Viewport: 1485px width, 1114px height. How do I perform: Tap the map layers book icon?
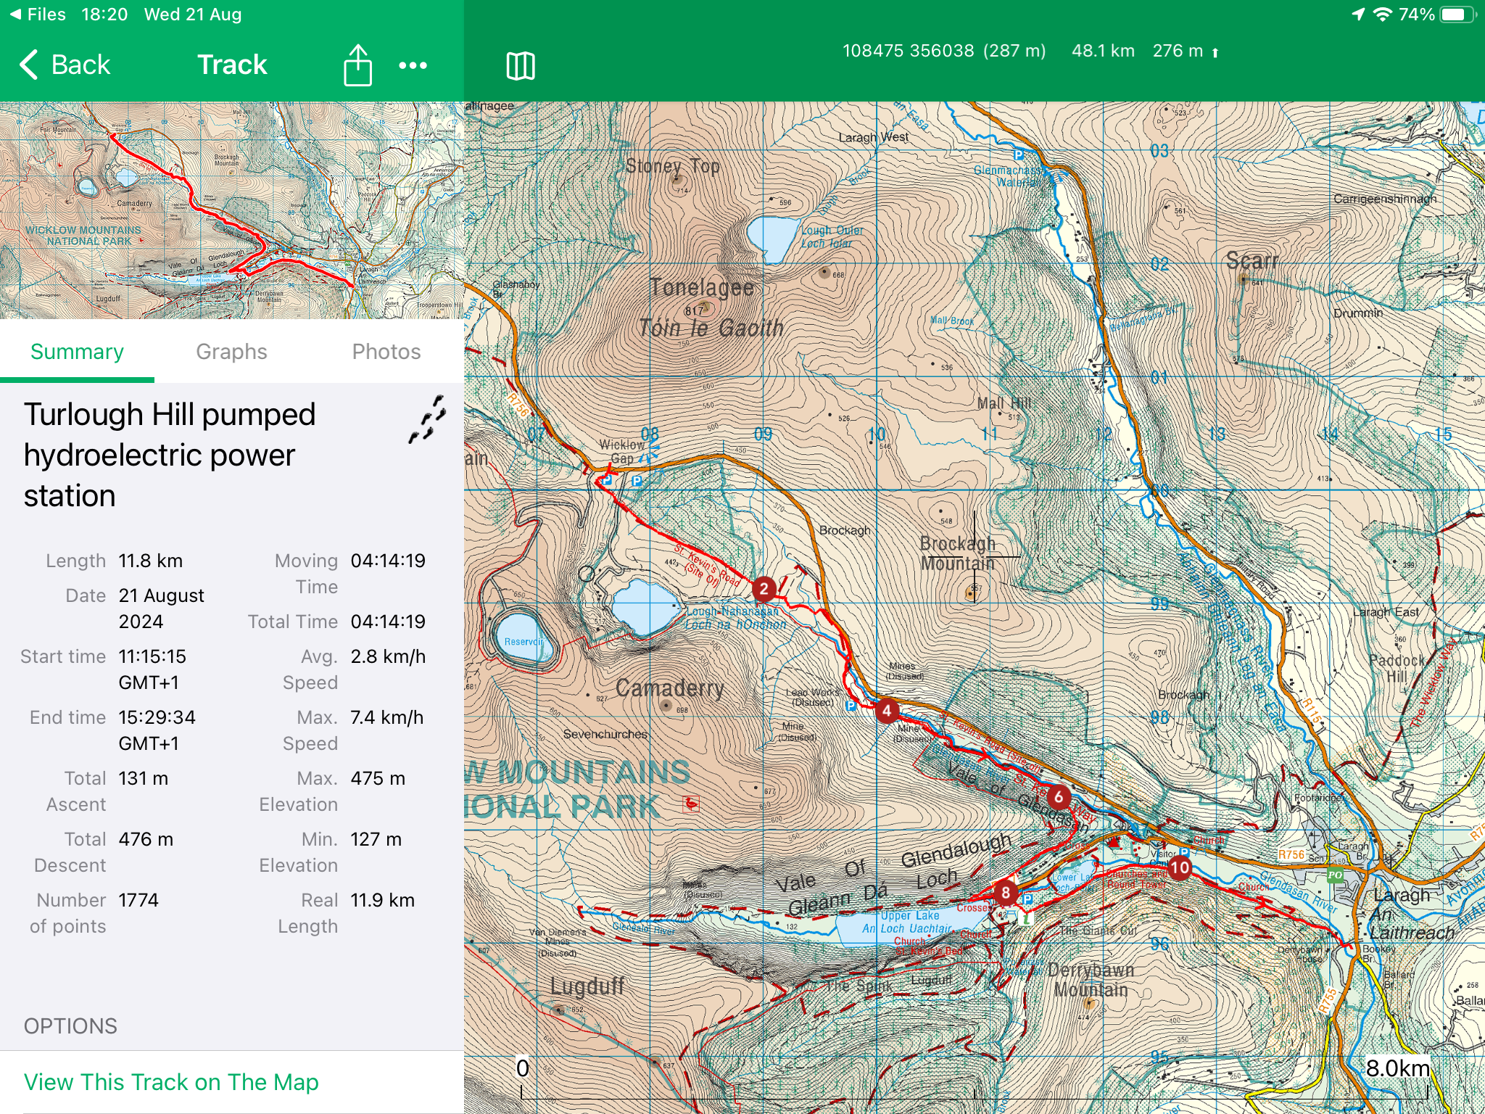(x=520, y=66)
